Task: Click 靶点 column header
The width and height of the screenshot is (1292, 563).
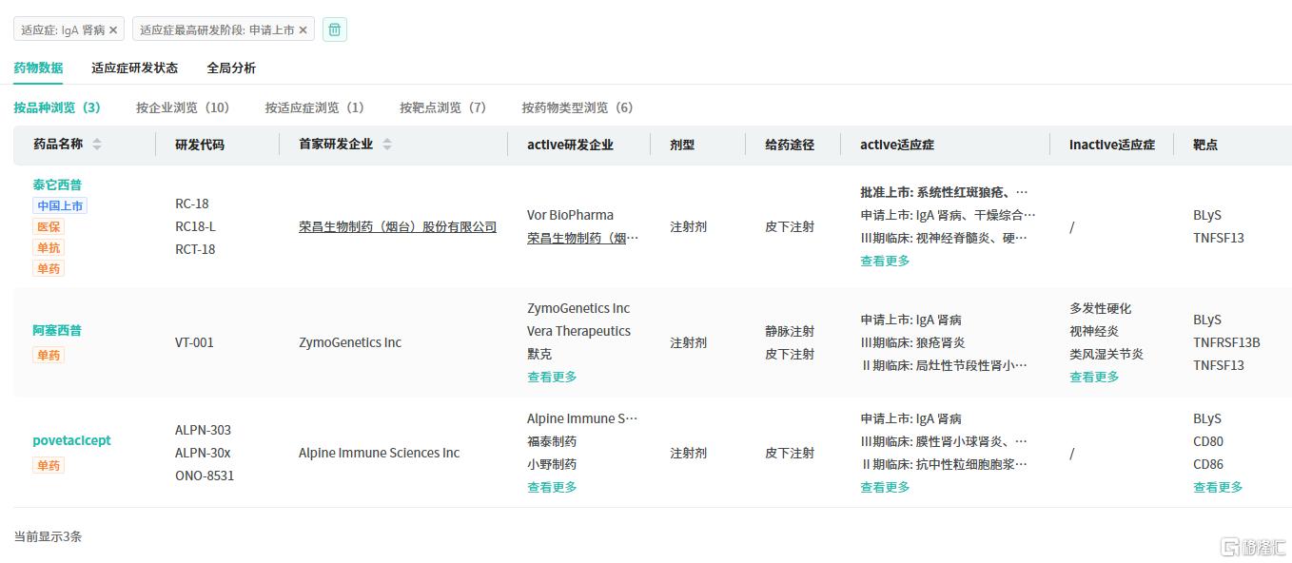Action: pyautogui.click(x=1205, y=145)
